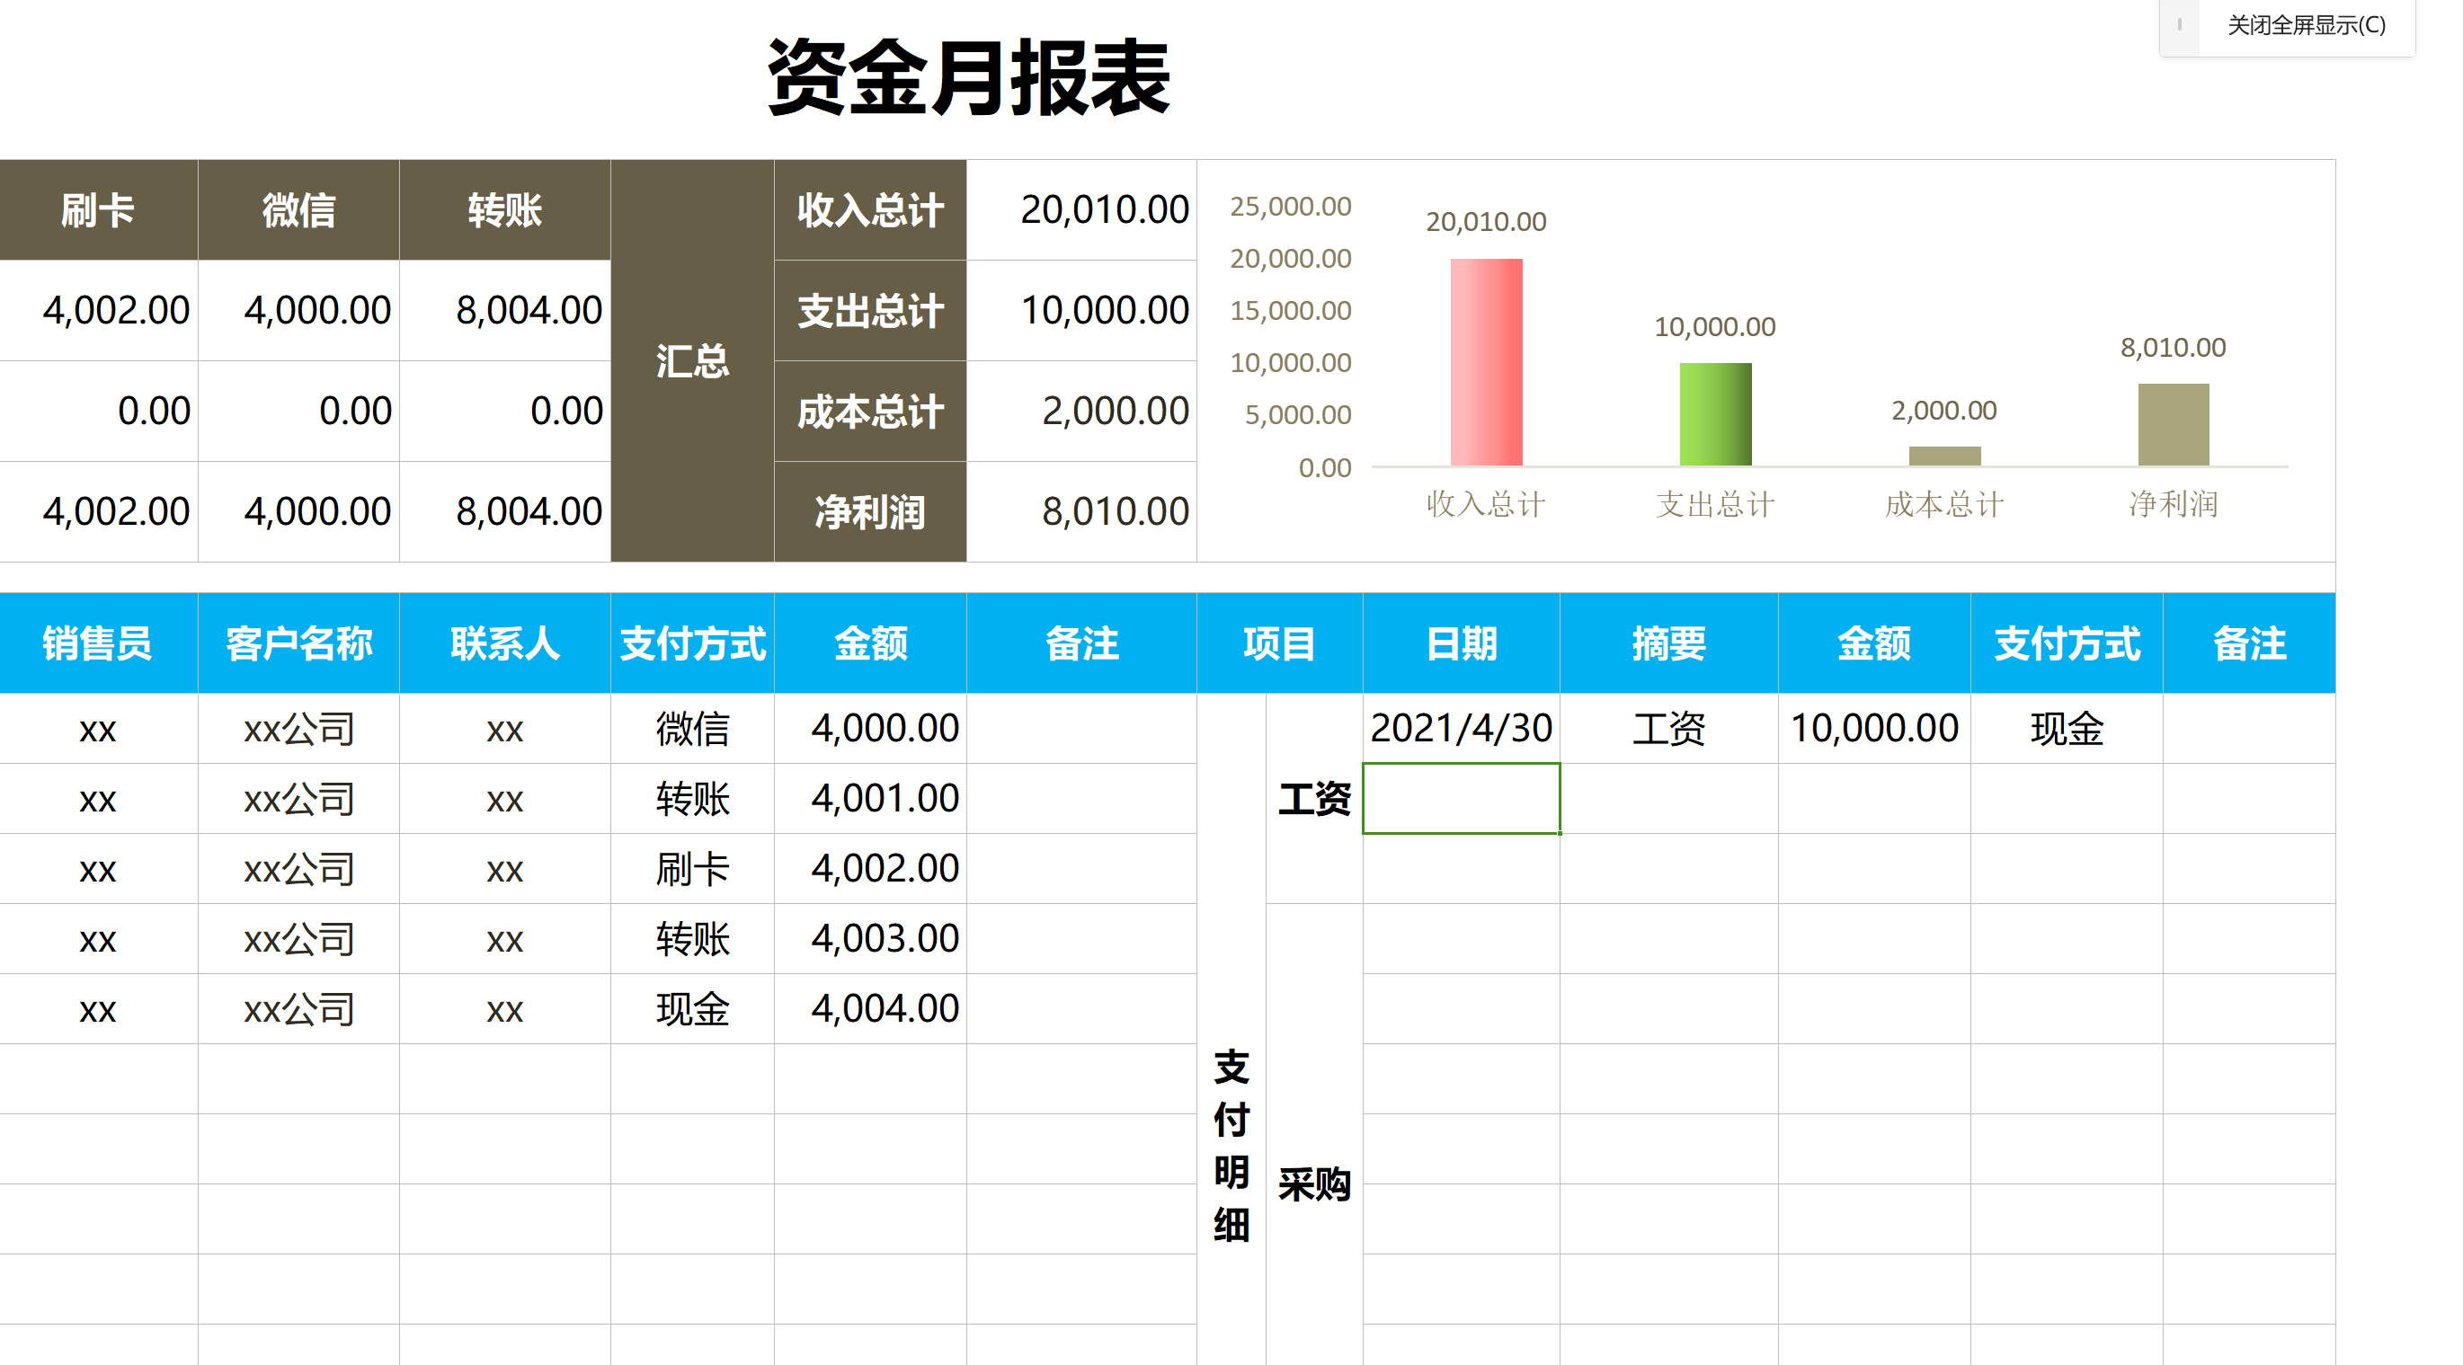Click the 工资 summary cell beside the date
2463x1365 pixels.
1668,729
